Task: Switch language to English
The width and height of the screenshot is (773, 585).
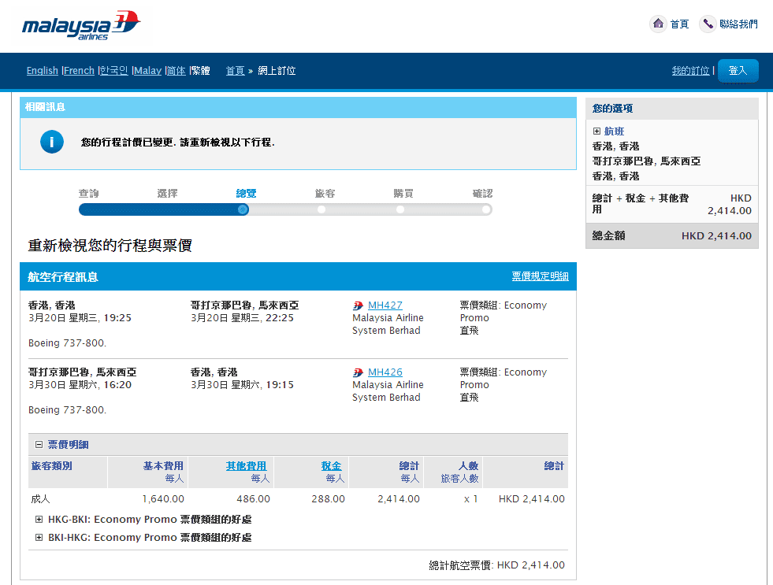Action: coord(43,71)
